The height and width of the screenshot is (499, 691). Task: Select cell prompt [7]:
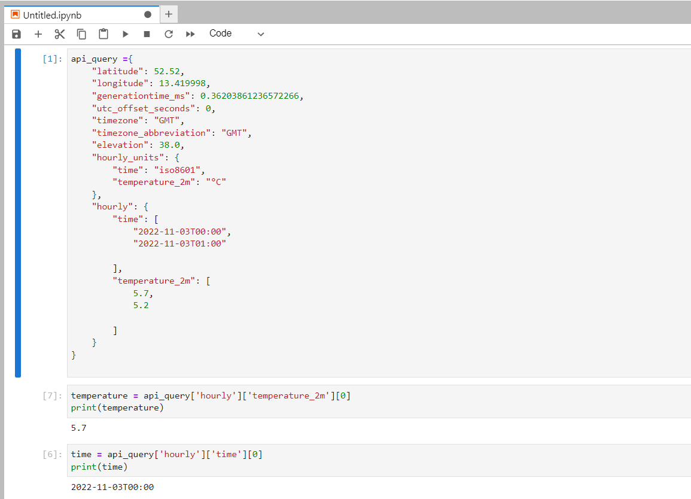pos(53,395)
